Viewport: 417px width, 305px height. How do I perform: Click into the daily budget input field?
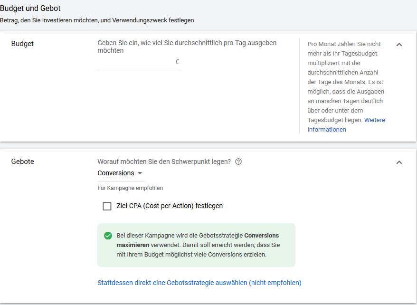(x=135, y=62)
